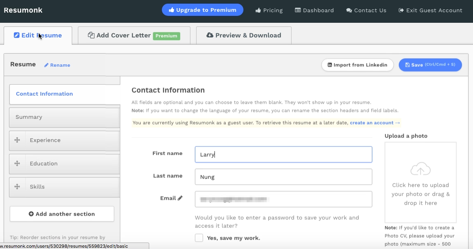The width and height of the screenshot is (473, 249).
Task: Click Exit Guest Account link
Action: tap(431, 10)
